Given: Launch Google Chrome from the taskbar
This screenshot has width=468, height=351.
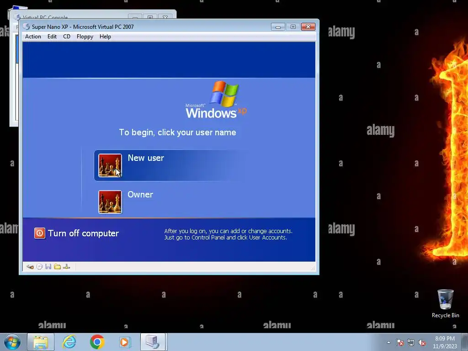Looking at the screenshot, I should [97, 342].
